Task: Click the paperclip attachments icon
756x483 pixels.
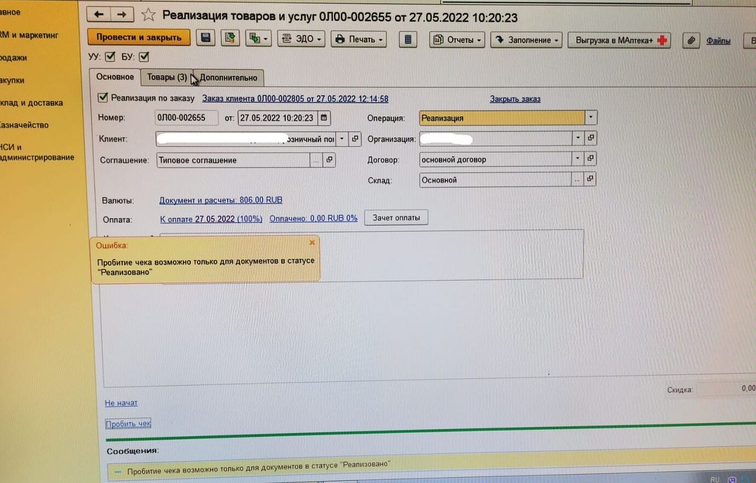Action: tap(691, 41)
